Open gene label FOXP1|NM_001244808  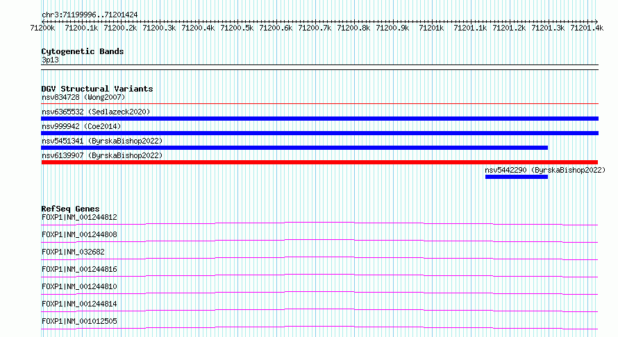tap(79, 234)
